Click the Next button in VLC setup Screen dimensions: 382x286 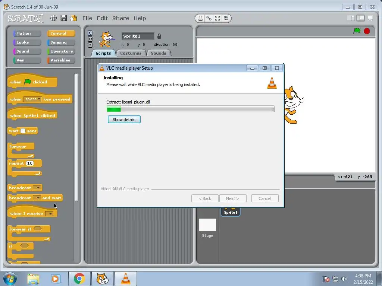(233, 198)
